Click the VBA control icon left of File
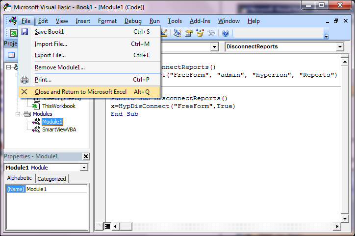Viewport: 355px width, 236px height. coord(13,21)
